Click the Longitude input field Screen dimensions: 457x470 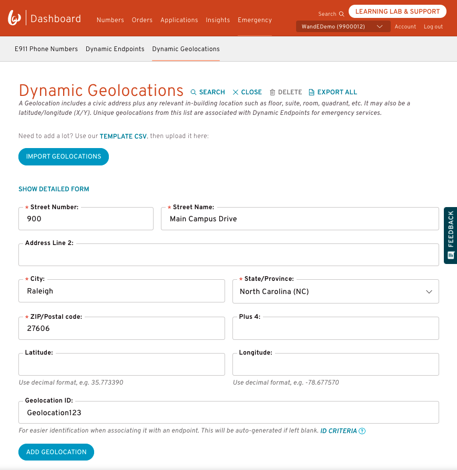tap(336, 364)
